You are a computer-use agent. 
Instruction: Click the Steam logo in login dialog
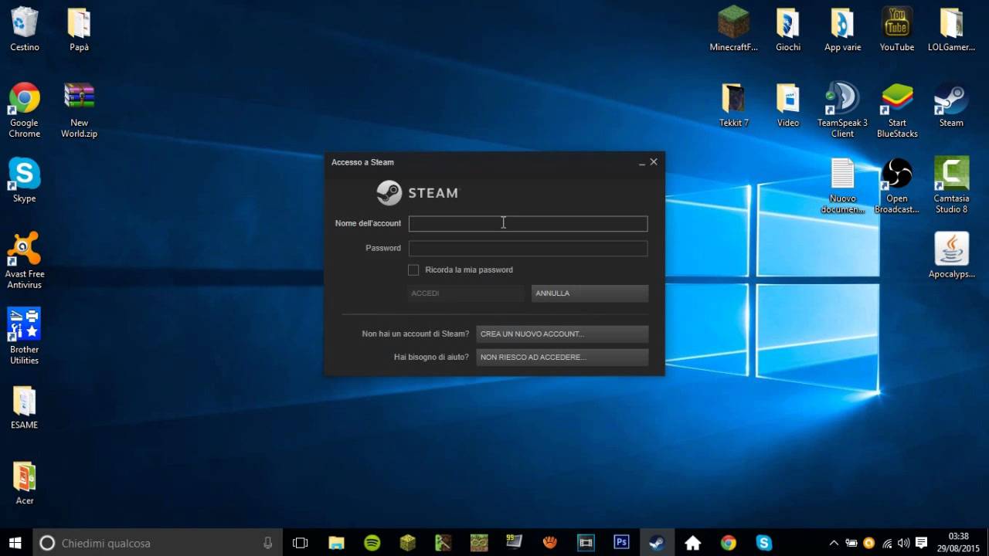point(417,193)
